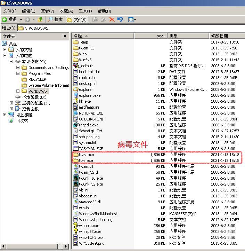Select the bootstat.dat file name

[90, 72]
